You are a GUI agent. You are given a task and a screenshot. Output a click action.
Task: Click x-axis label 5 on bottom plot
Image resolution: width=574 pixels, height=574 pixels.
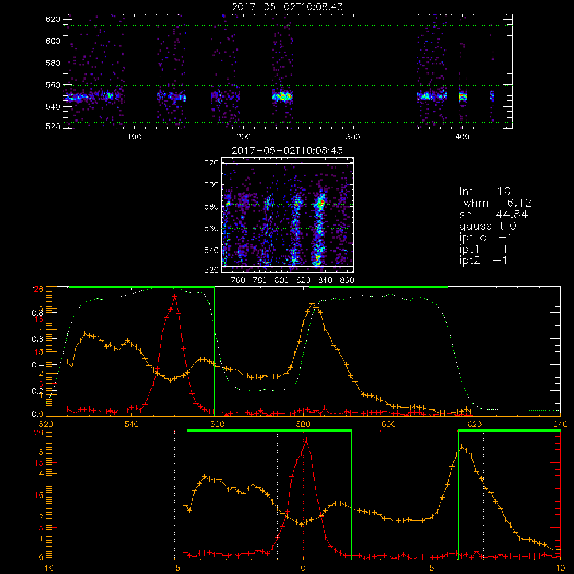[x=432, y=568]
